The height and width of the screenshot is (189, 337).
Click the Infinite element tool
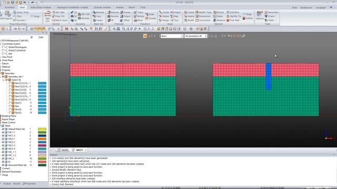tap(247, 18)
